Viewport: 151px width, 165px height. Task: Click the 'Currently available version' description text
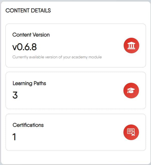57,57
